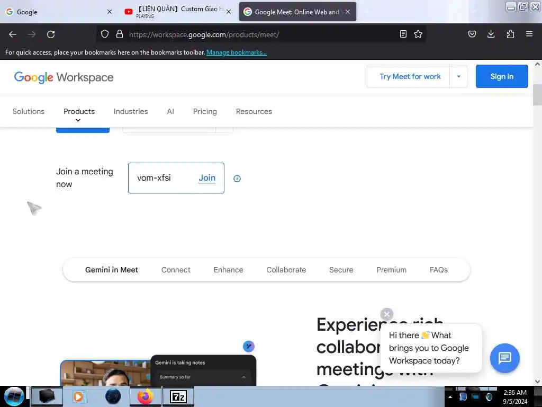This screenshot has height=407, width=542.
Task: Toggle reader view icon in address bar
Action: [x=403, y=34]
